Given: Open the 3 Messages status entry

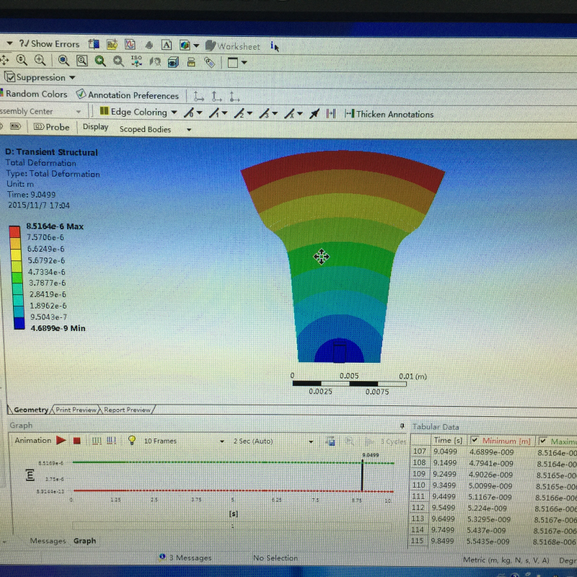Looking at the screenshot, I should tap(186, 558).
